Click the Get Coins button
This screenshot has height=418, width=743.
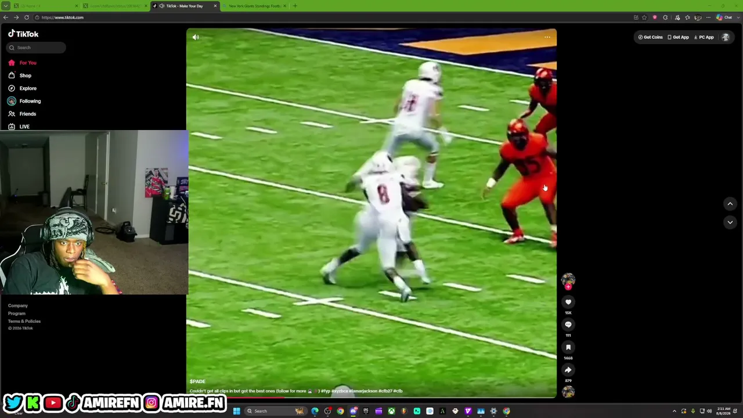650,37
